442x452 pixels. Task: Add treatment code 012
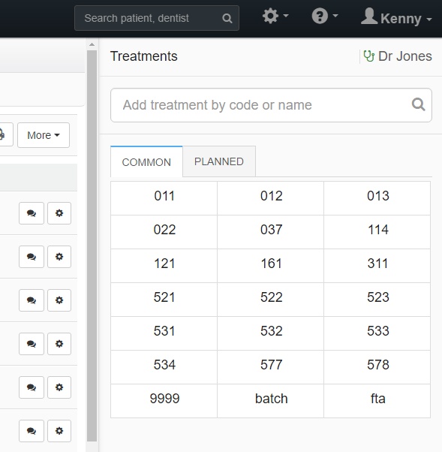(x=271, y=198)
